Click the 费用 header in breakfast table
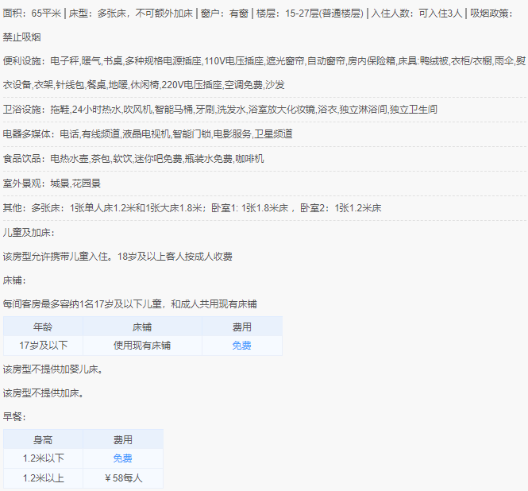Screen dimensions: 528x491 pyautogui.click(x=122, y=440)
